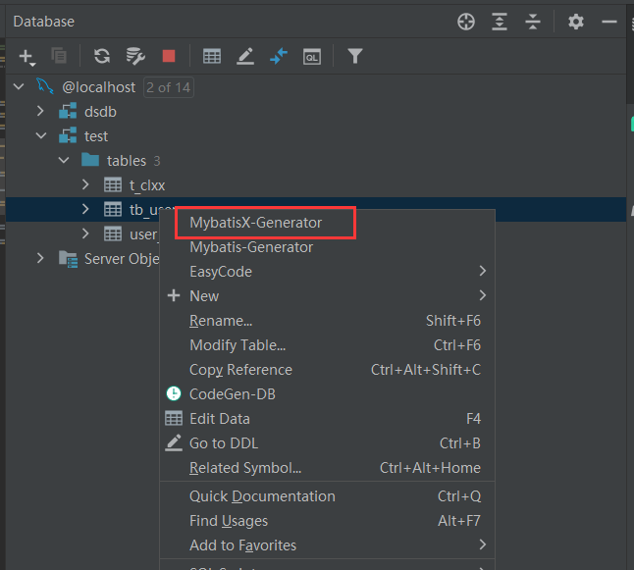
Task: Expand the user table node arrow
Action: point(85,233)
